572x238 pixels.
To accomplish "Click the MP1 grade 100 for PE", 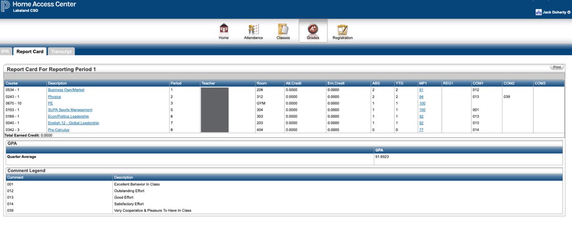I will (x=422, y=103).
